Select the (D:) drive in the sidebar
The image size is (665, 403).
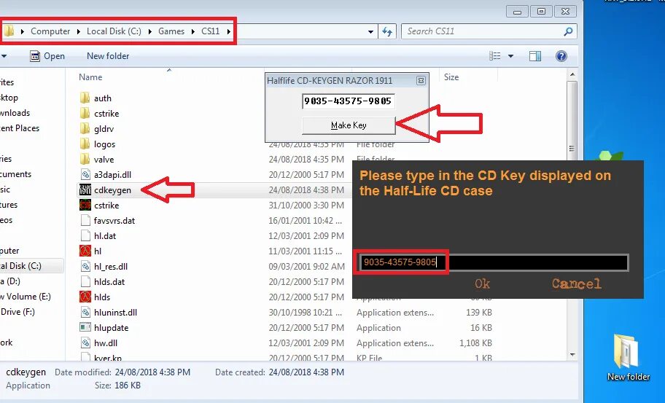coord(10,281)
